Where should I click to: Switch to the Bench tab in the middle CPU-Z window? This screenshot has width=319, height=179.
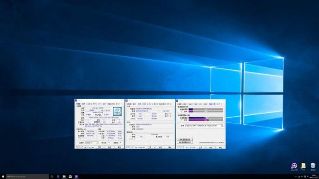click(161, 104)
